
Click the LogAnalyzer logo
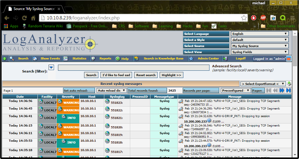(x=50, y=42)
